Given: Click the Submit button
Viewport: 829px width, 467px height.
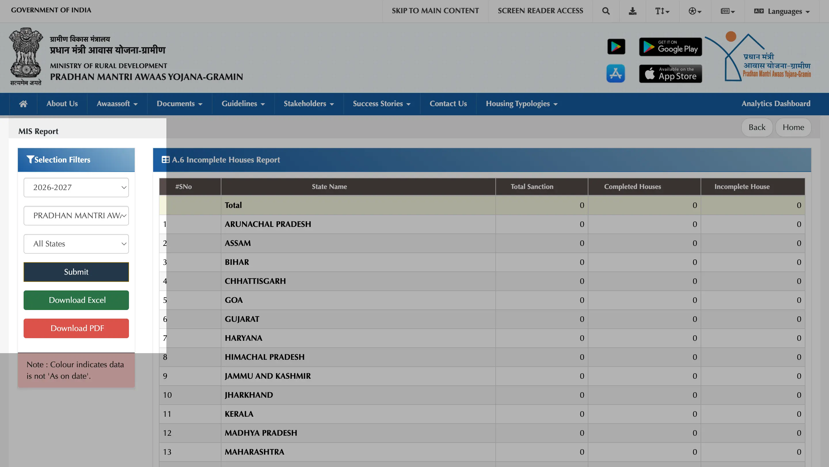Looking at the screenshot, I should (76, 272).
